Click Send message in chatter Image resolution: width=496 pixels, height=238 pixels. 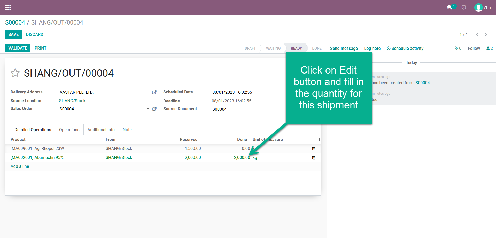point(344,48)
